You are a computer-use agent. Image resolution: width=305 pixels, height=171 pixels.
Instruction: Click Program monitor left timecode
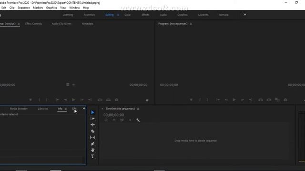click(x=169, y=85)
